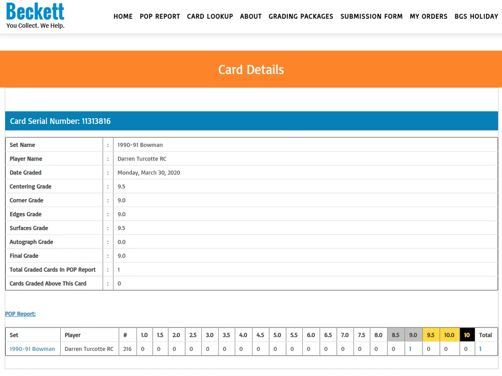Select the Autograph Grade value 0.0
This screenshot has width=502, height=376.
pos(121,242)
